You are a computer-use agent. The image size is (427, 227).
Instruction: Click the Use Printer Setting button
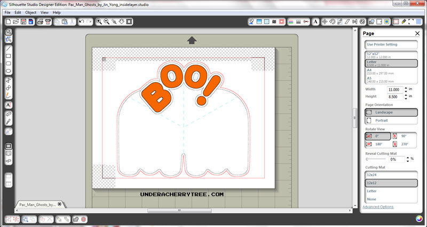click(x=391, y=44)
